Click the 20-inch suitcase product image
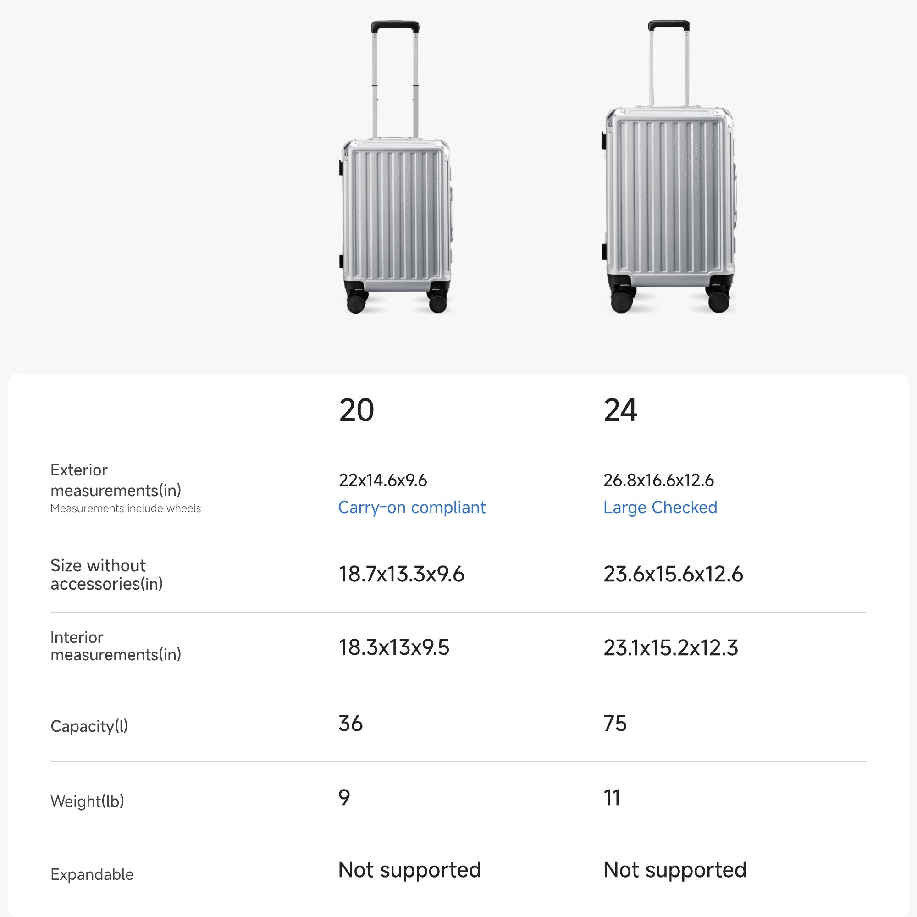917x917 pixels. 395,190
